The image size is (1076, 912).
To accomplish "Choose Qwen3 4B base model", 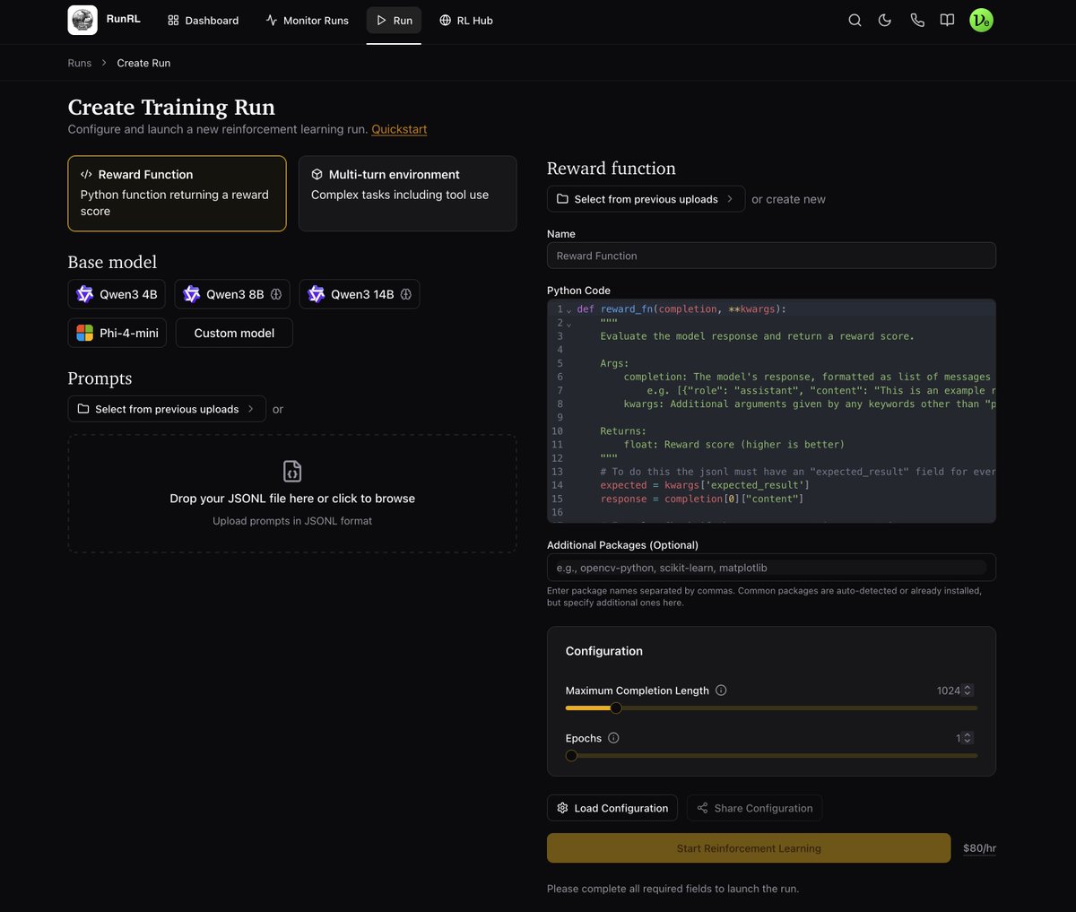I will (117, 294).
